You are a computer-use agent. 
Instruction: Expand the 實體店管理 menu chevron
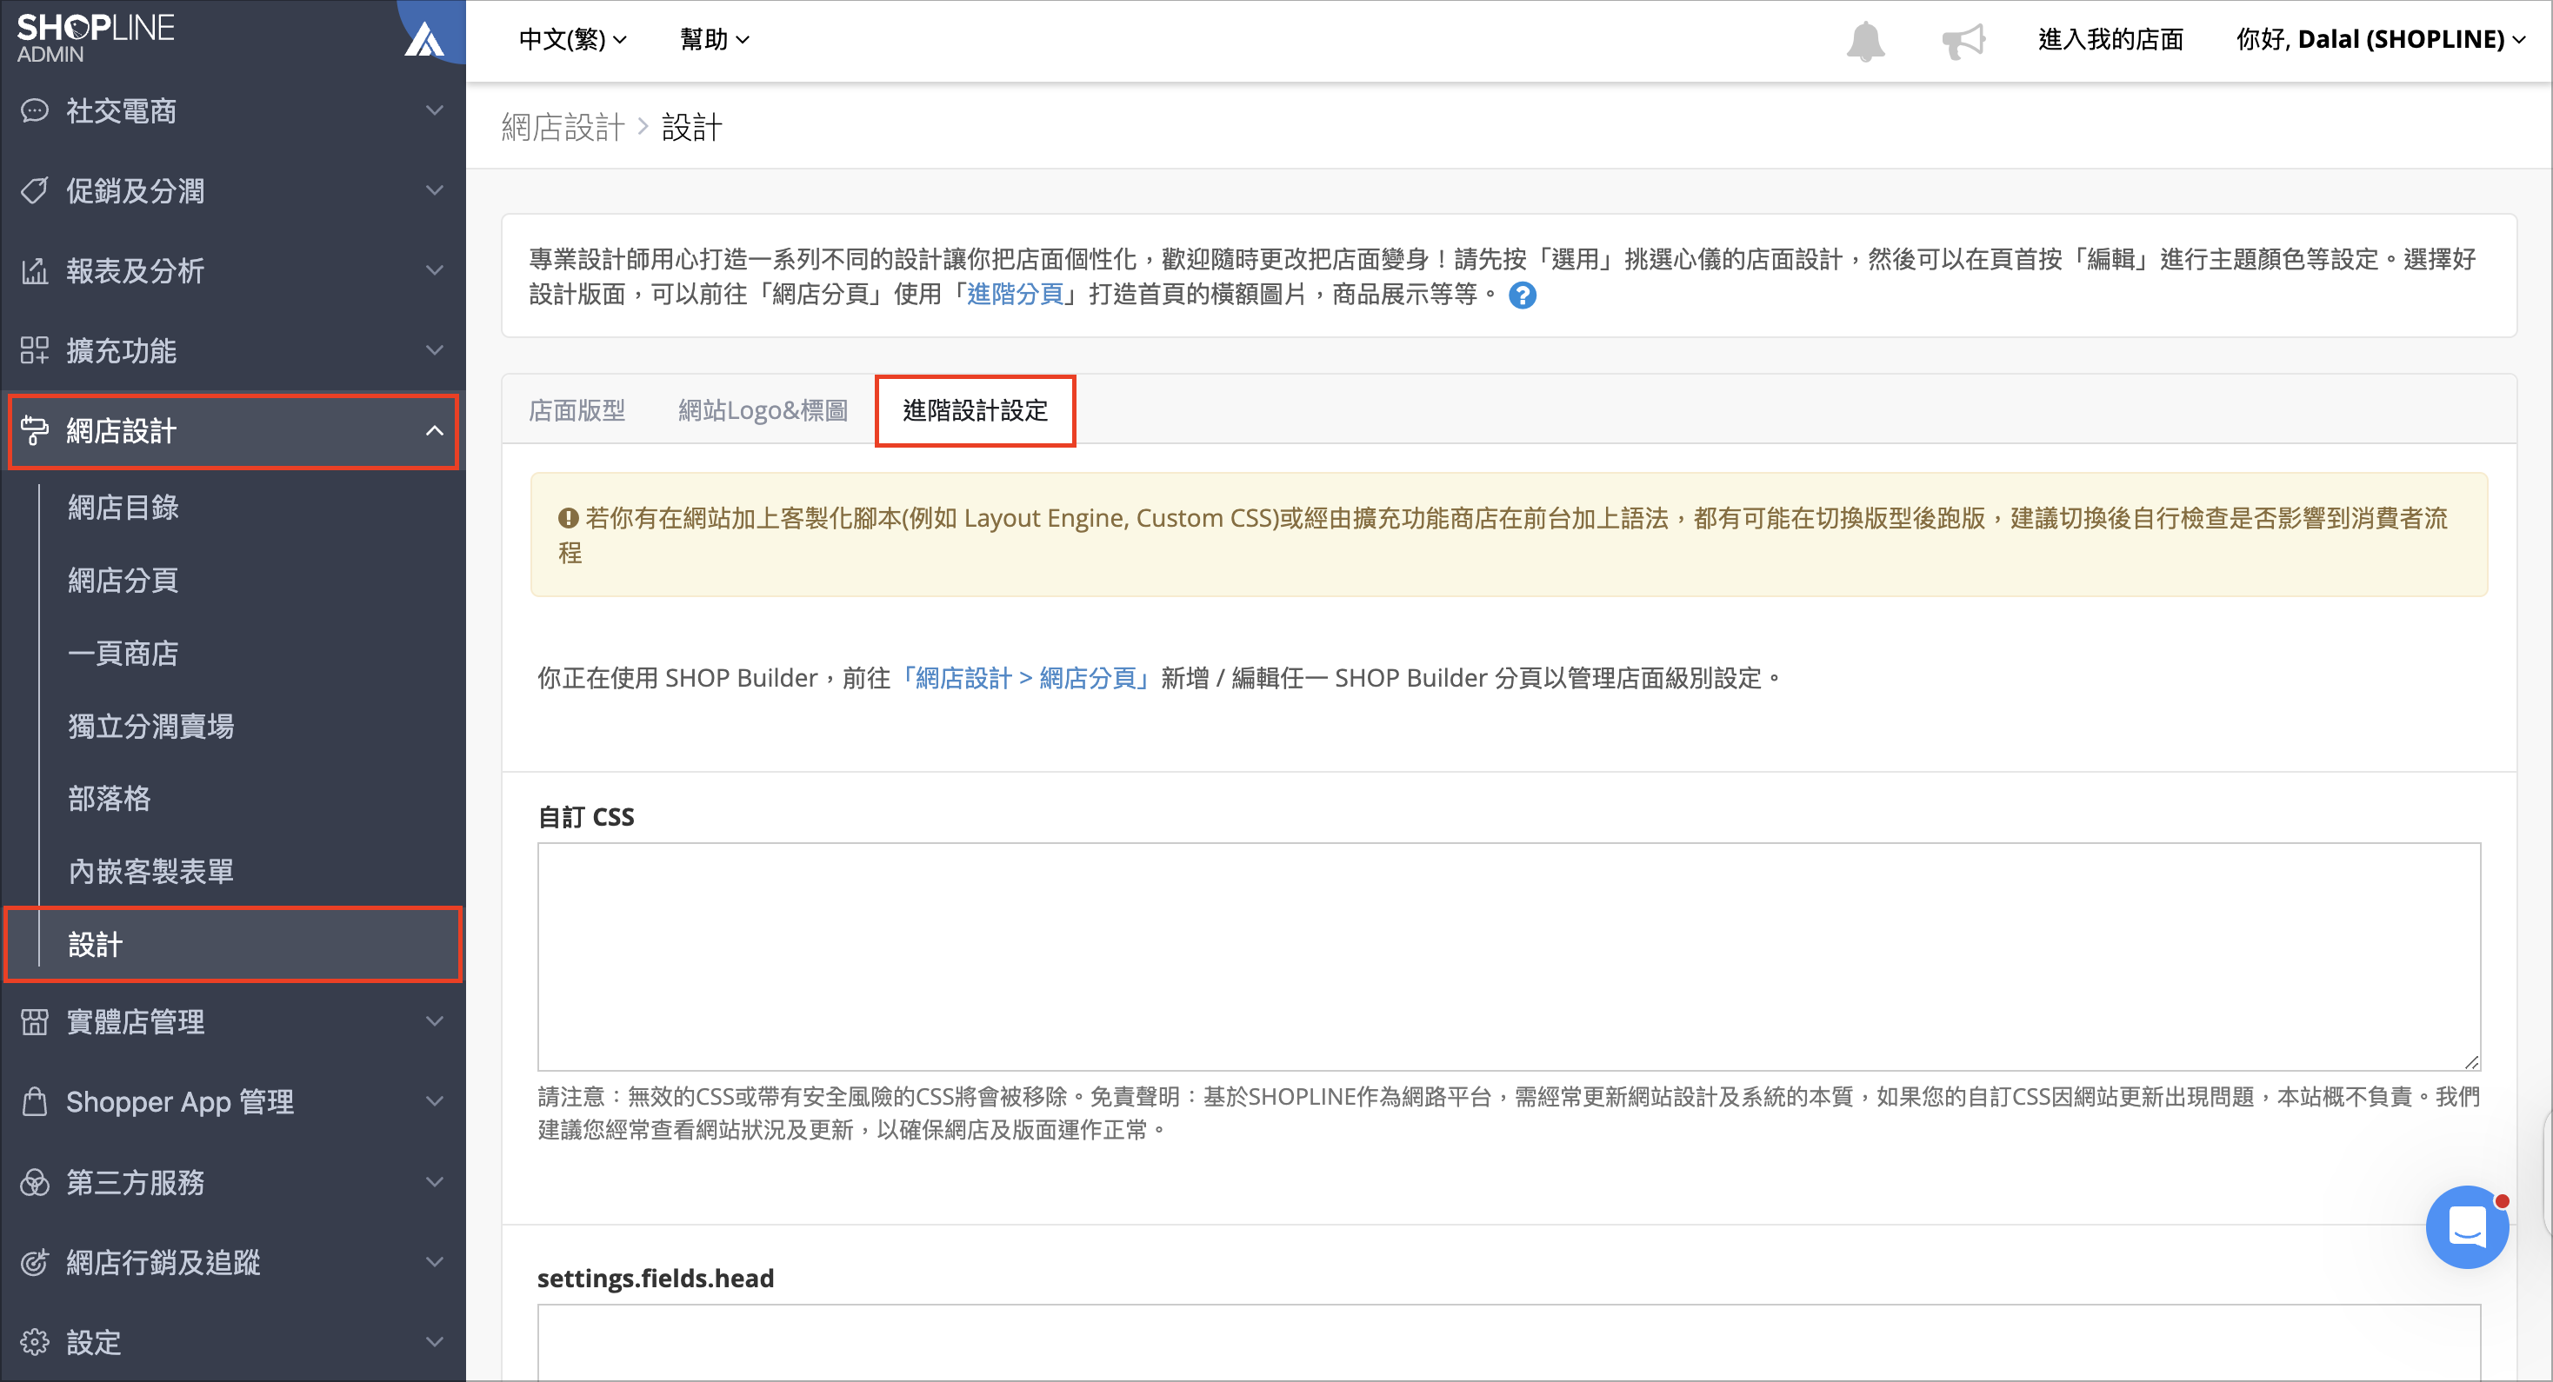[434, 1021]
